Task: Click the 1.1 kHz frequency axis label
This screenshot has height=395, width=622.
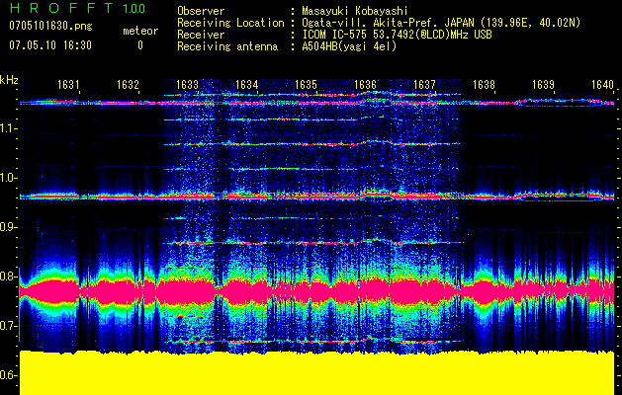Action: 7,128
